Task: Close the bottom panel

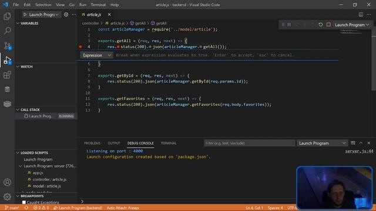Action: tap(369, 143)
